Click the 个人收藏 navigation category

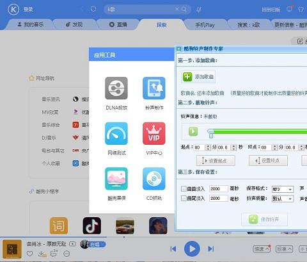51,163
